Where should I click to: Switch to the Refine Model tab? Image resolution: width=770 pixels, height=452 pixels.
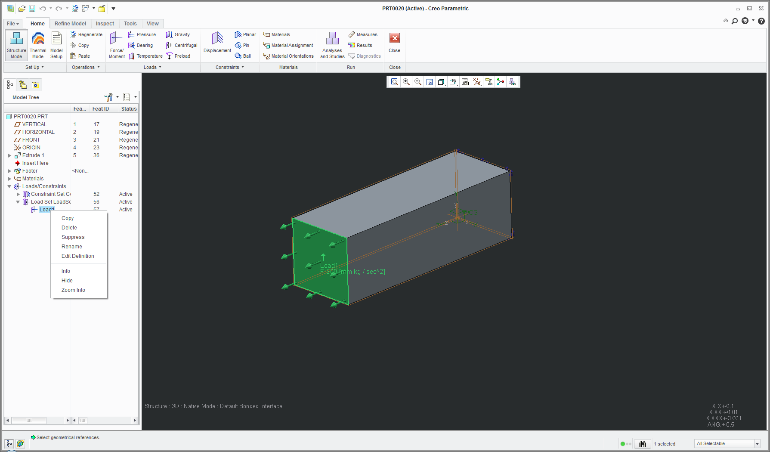70,24
